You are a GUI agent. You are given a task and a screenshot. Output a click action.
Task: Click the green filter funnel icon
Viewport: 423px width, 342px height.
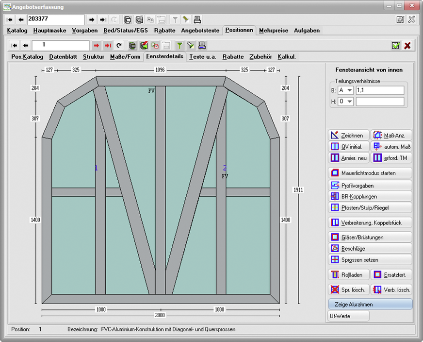click(x=179, y=46)
